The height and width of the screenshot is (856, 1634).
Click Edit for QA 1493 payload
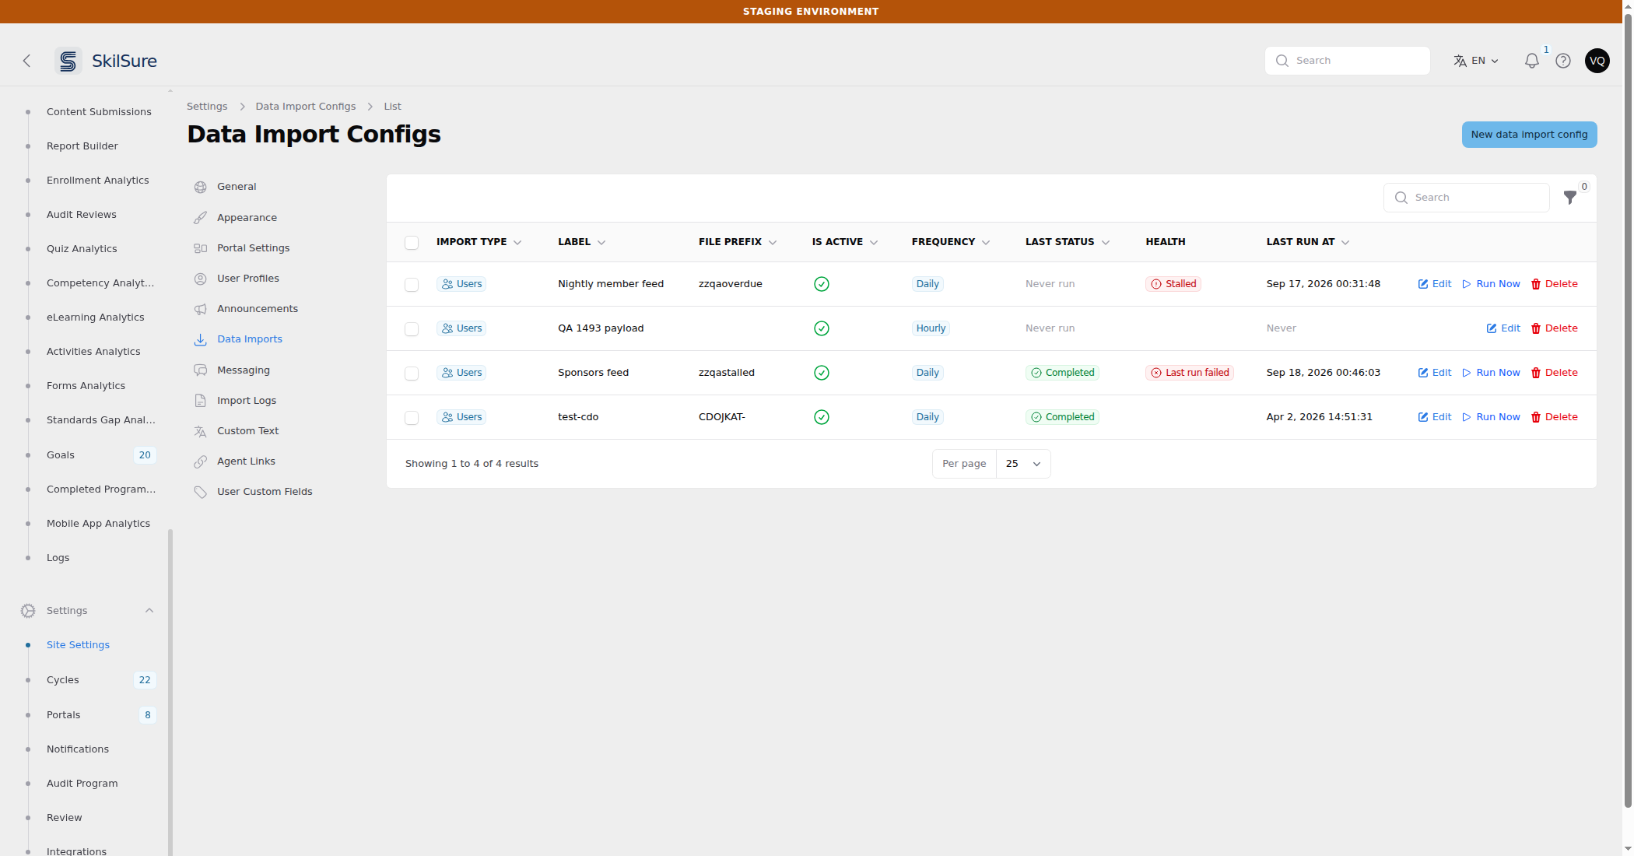click(x=1503, y=328)
